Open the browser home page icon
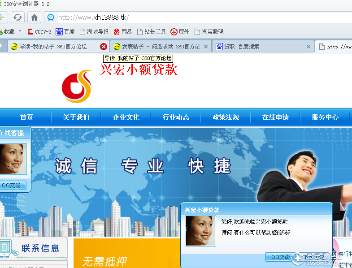Image resolution: width=352 pixels, height=268 pixels. pyautogui.click(x=34, y=17)
